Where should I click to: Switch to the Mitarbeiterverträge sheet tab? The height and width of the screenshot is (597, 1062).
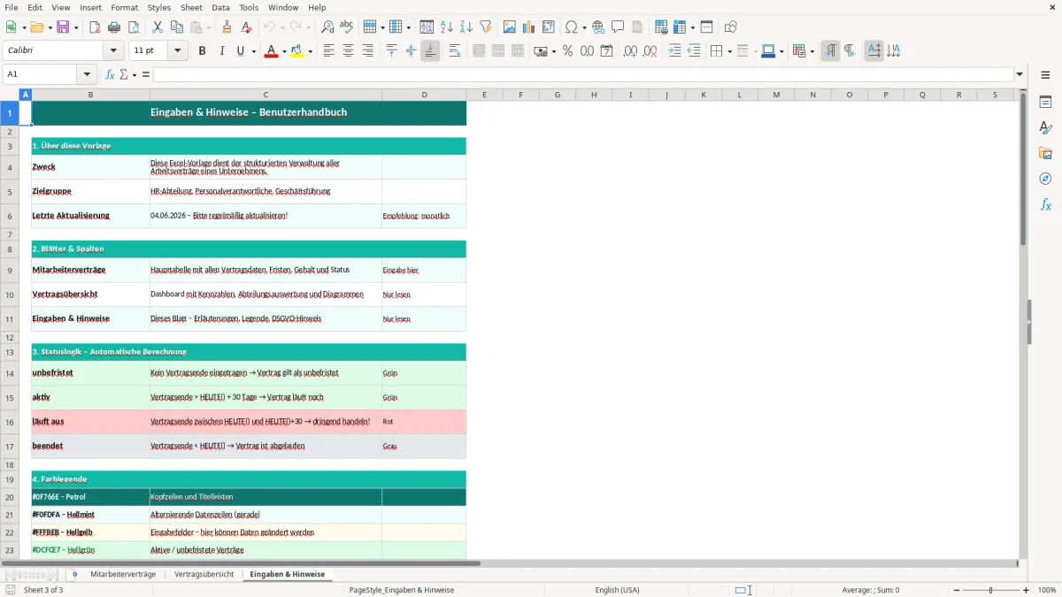click(x=123, y=574)
